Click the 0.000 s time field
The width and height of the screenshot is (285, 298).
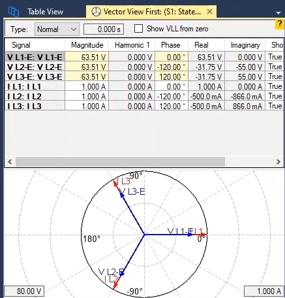click(x=104, y=29)
